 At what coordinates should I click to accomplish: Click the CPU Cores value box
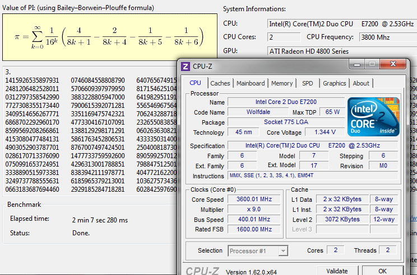pyautogui.click(x=283, y=37)
